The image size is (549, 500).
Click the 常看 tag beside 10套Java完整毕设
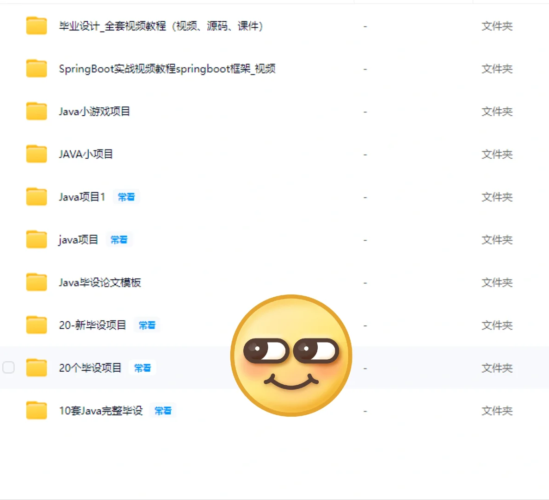tap(163, 411)
